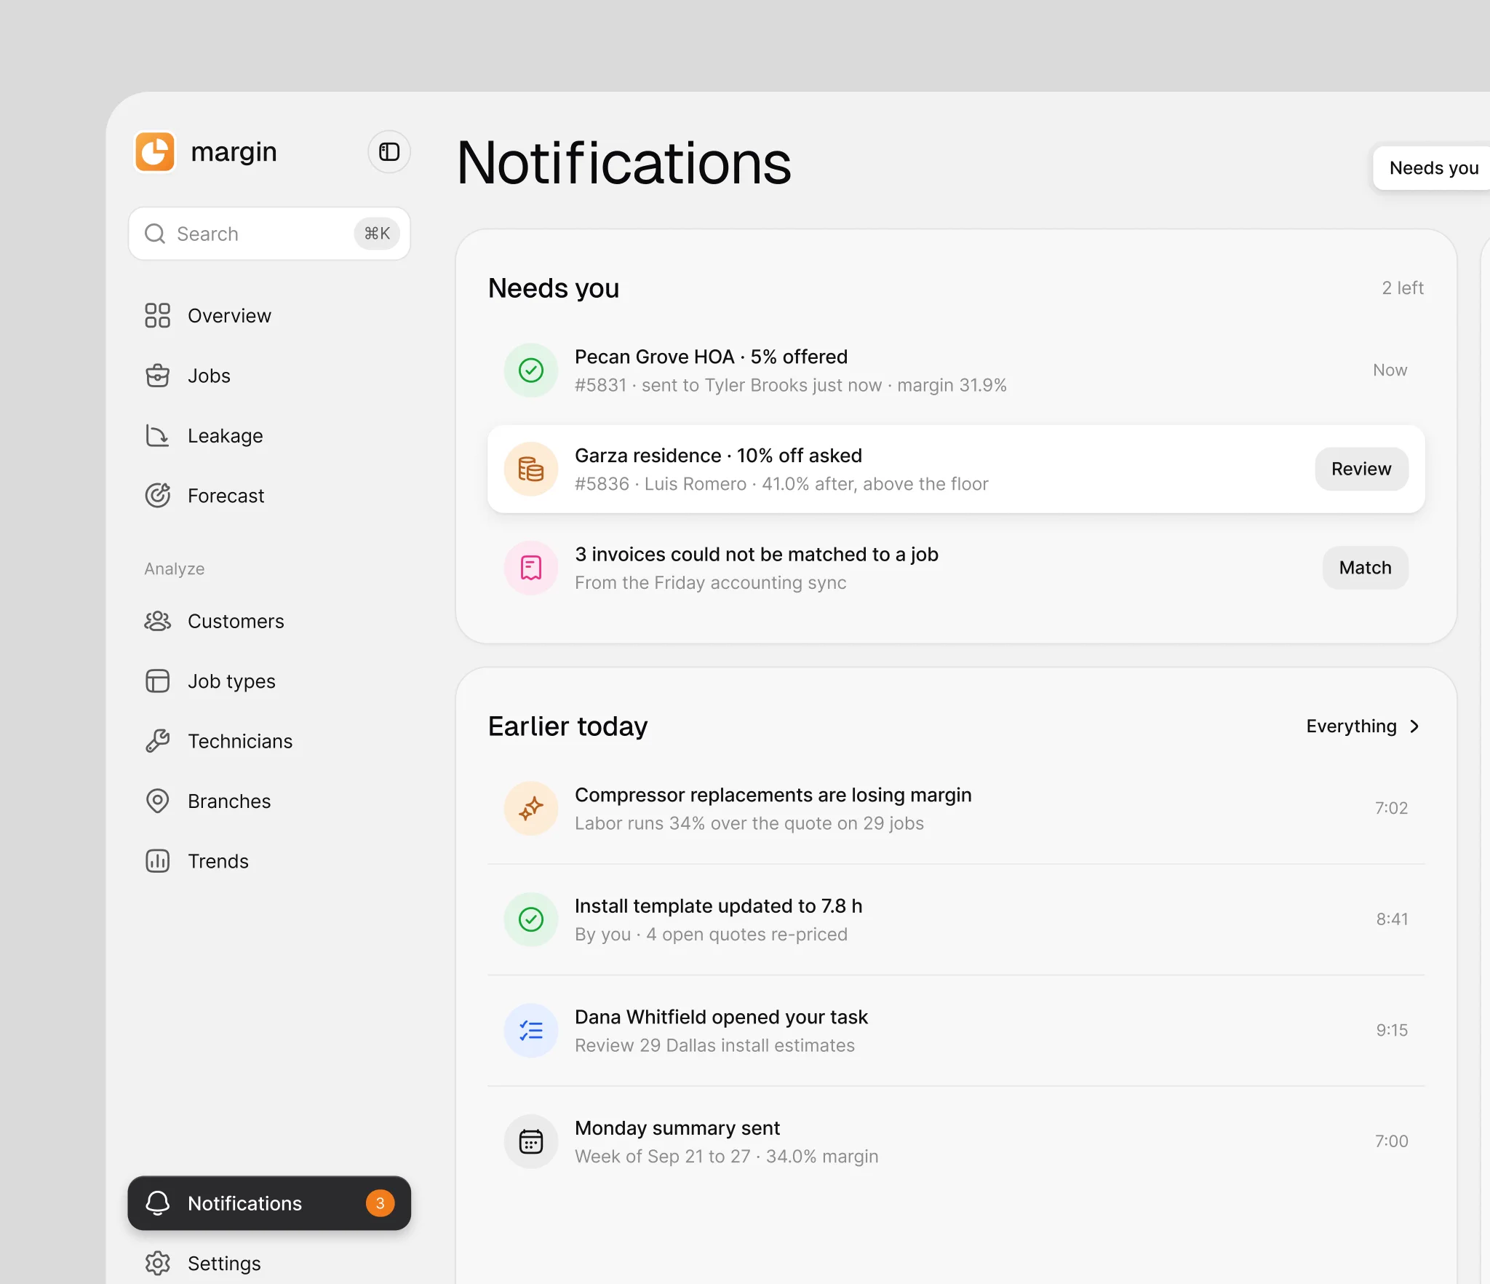This screenshot has width=1490, height=1284.
Task: Select the Needs you filter tab
Action: click(1433, 168)
